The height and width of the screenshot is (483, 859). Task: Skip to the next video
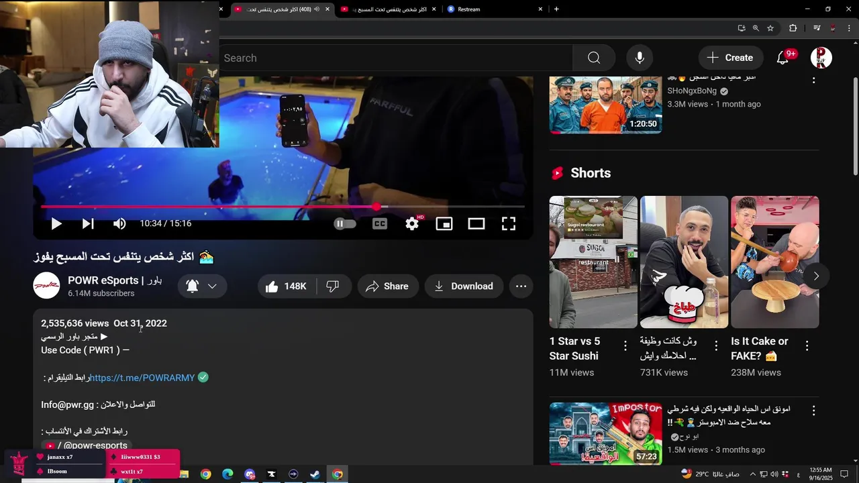pyautogui.click(x=88, y=224)
